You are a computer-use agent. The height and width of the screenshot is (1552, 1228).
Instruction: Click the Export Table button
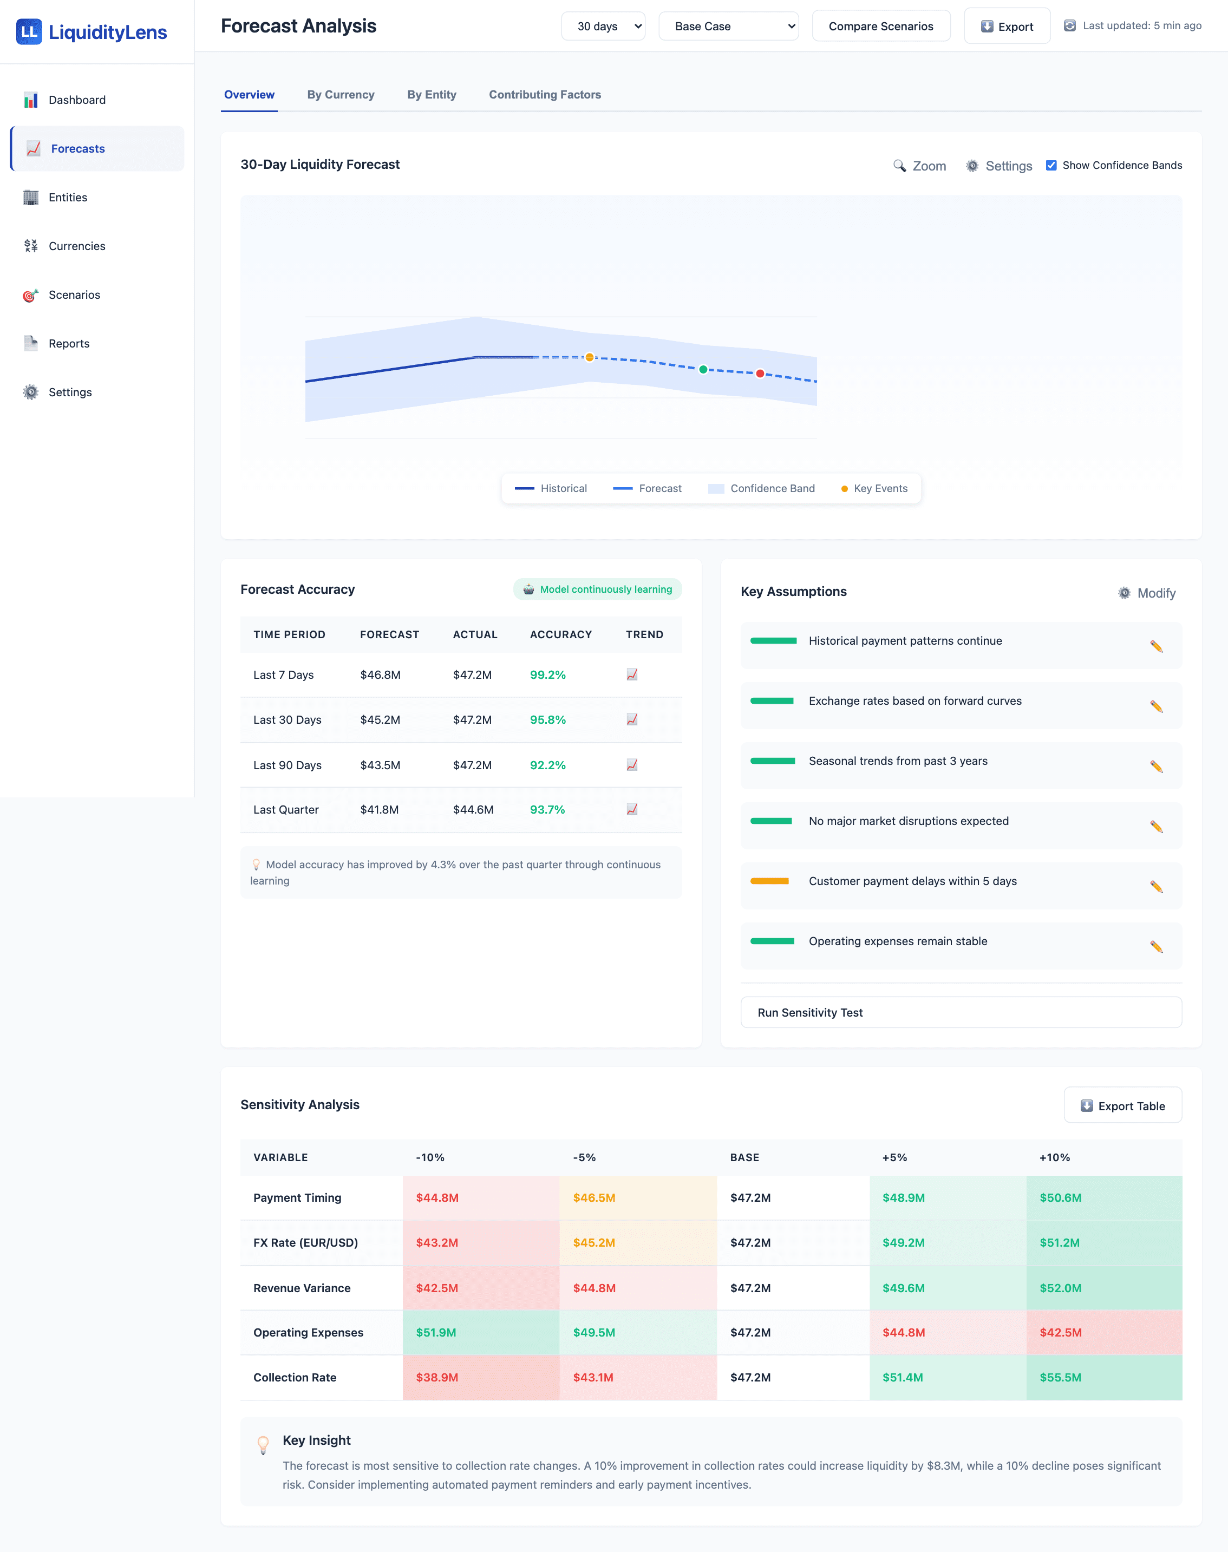[1122, 1105]
